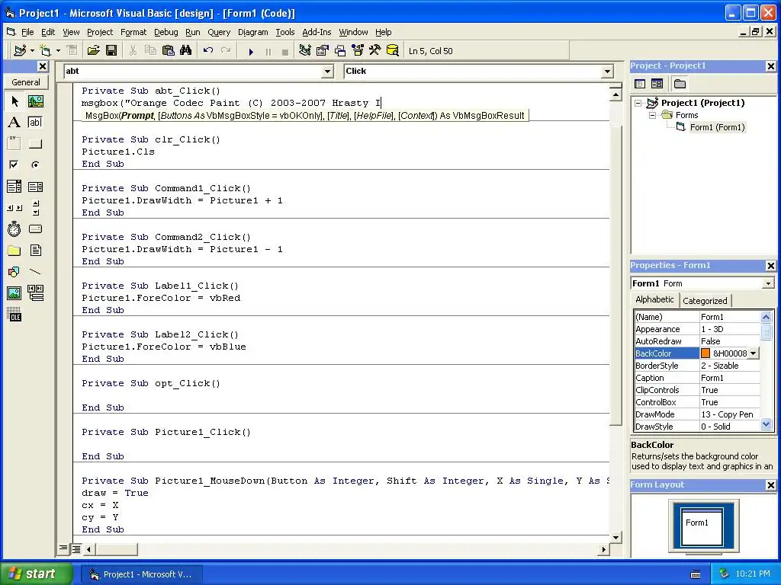This screenshot has width=781, height=585.
Task: Select the OptionButton control tool
Action: click(35, 165)
